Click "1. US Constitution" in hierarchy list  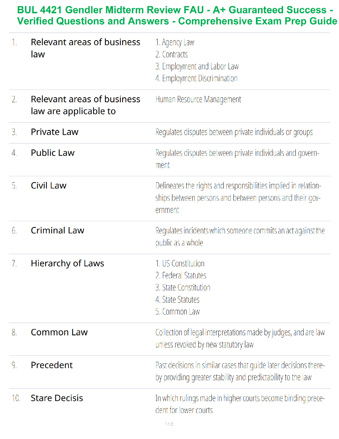(x=180, y=263)
